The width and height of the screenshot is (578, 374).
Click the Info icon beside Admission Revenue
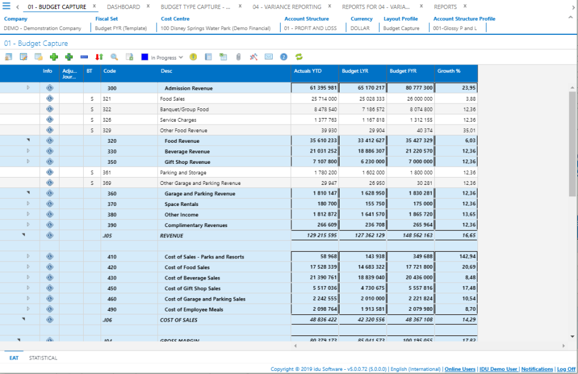[x=50, y=88]
